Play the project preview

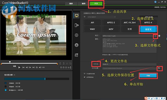(x=19, y=67)
